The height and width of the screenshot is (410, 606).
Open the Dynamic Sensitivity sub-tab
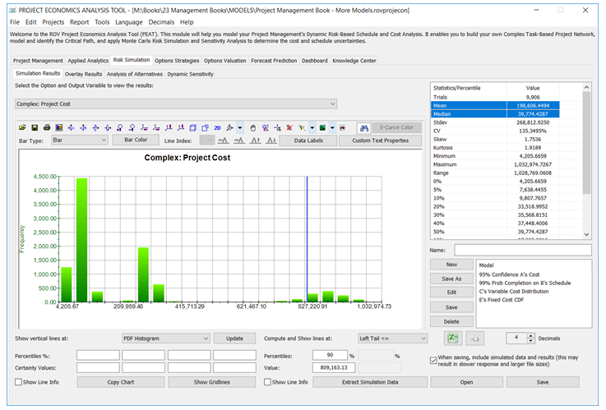(x=190, y=74)
